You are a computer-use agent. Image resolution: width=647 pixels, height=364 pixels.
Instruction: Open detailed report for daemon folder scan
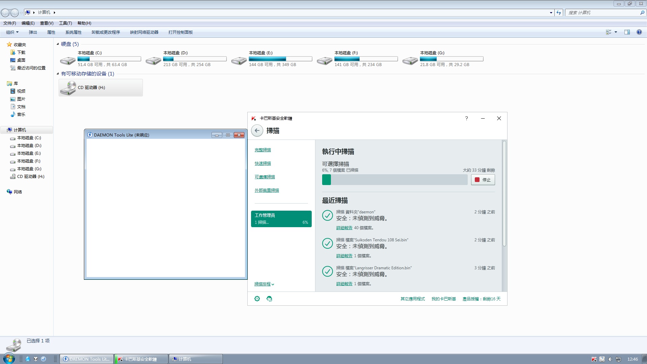tap(344, 228)
